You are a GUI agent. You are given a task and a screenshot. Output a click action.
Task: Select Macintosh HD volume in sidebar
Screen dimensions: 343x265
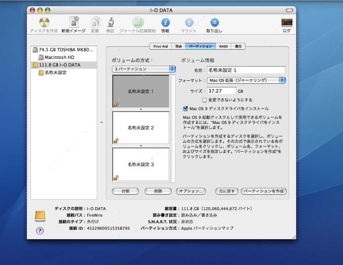click(x=64, y=57)
